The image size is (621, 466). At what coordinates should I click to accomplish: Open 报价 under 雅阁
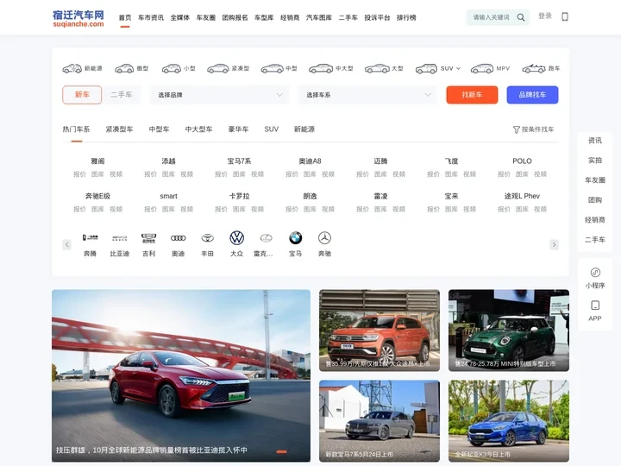[x=79, y=174]
